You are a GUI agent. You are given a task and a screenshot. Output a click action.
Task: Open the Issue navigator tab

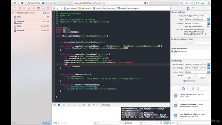pos(29,8)
